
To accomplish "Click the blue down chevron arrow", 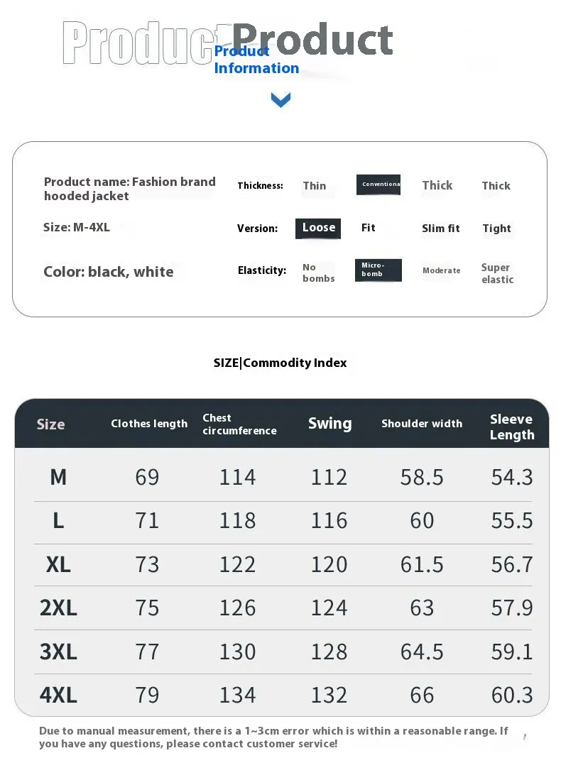I will (x=280, y=99).
